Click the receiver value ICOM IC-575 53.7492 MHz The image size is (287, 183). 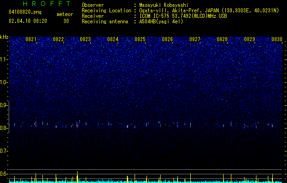[183, 16]
